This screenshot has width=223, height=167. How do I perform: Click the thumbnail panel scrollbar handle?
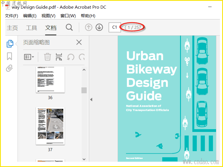[84, 90]
